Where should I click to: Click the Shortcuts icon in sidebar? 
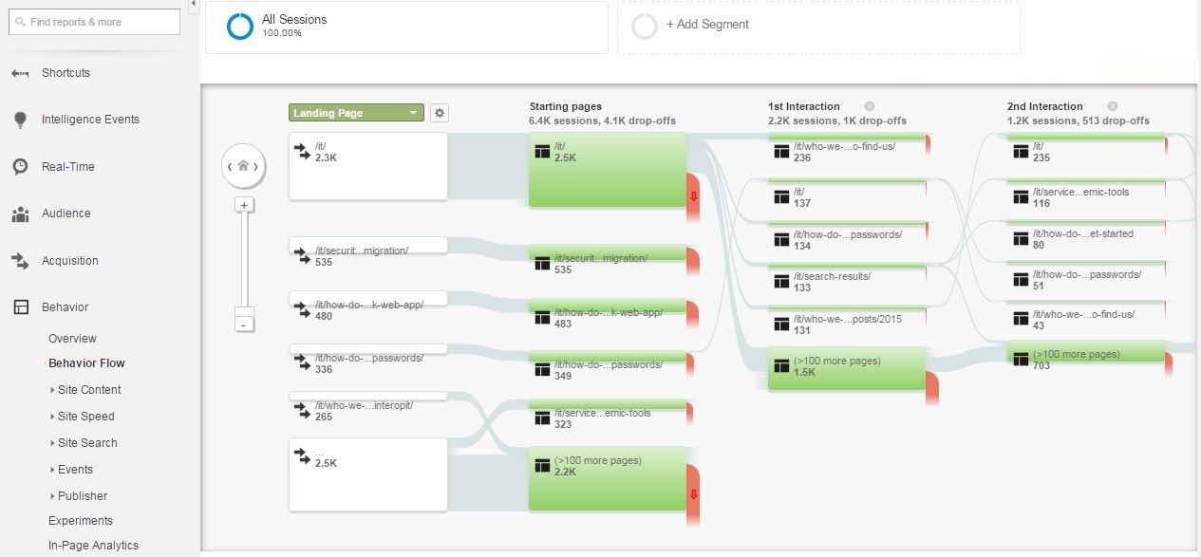pyautogui.click(x=20, y=73)
